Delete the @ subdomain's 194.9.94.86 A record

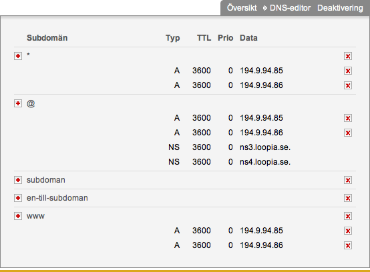point(348,133)
